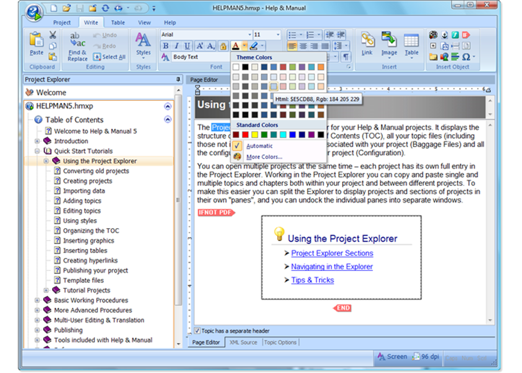Go back using the blue back arrow
Image resolution: width=522 pixels, height=373 pixels.
coord(118,8)
